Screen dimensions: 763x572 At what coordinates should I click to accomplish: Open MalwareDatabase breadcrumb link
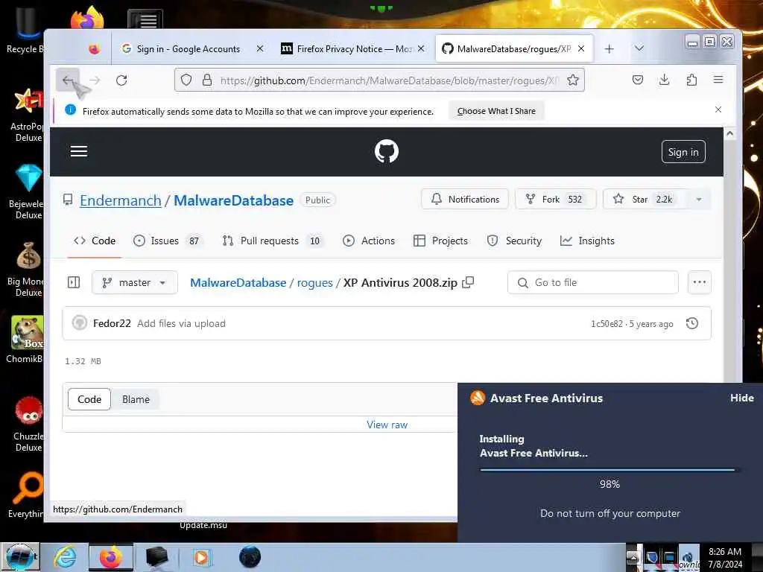238,282
